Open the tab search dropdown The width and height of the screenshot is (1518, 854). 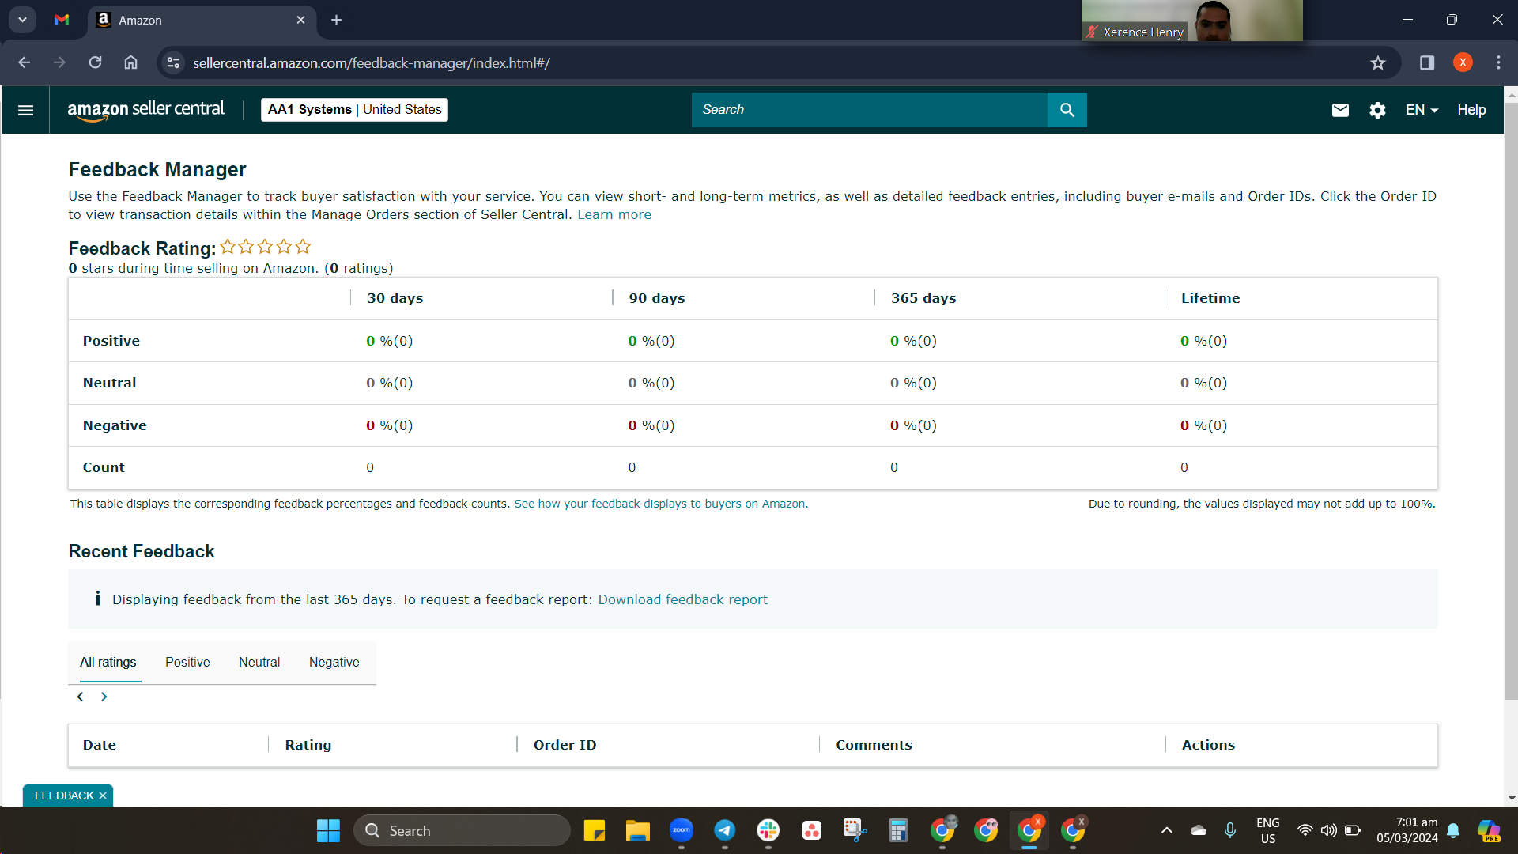22,20
